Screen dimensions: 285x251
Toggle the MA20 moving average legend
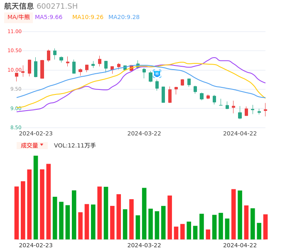point(124,17)
